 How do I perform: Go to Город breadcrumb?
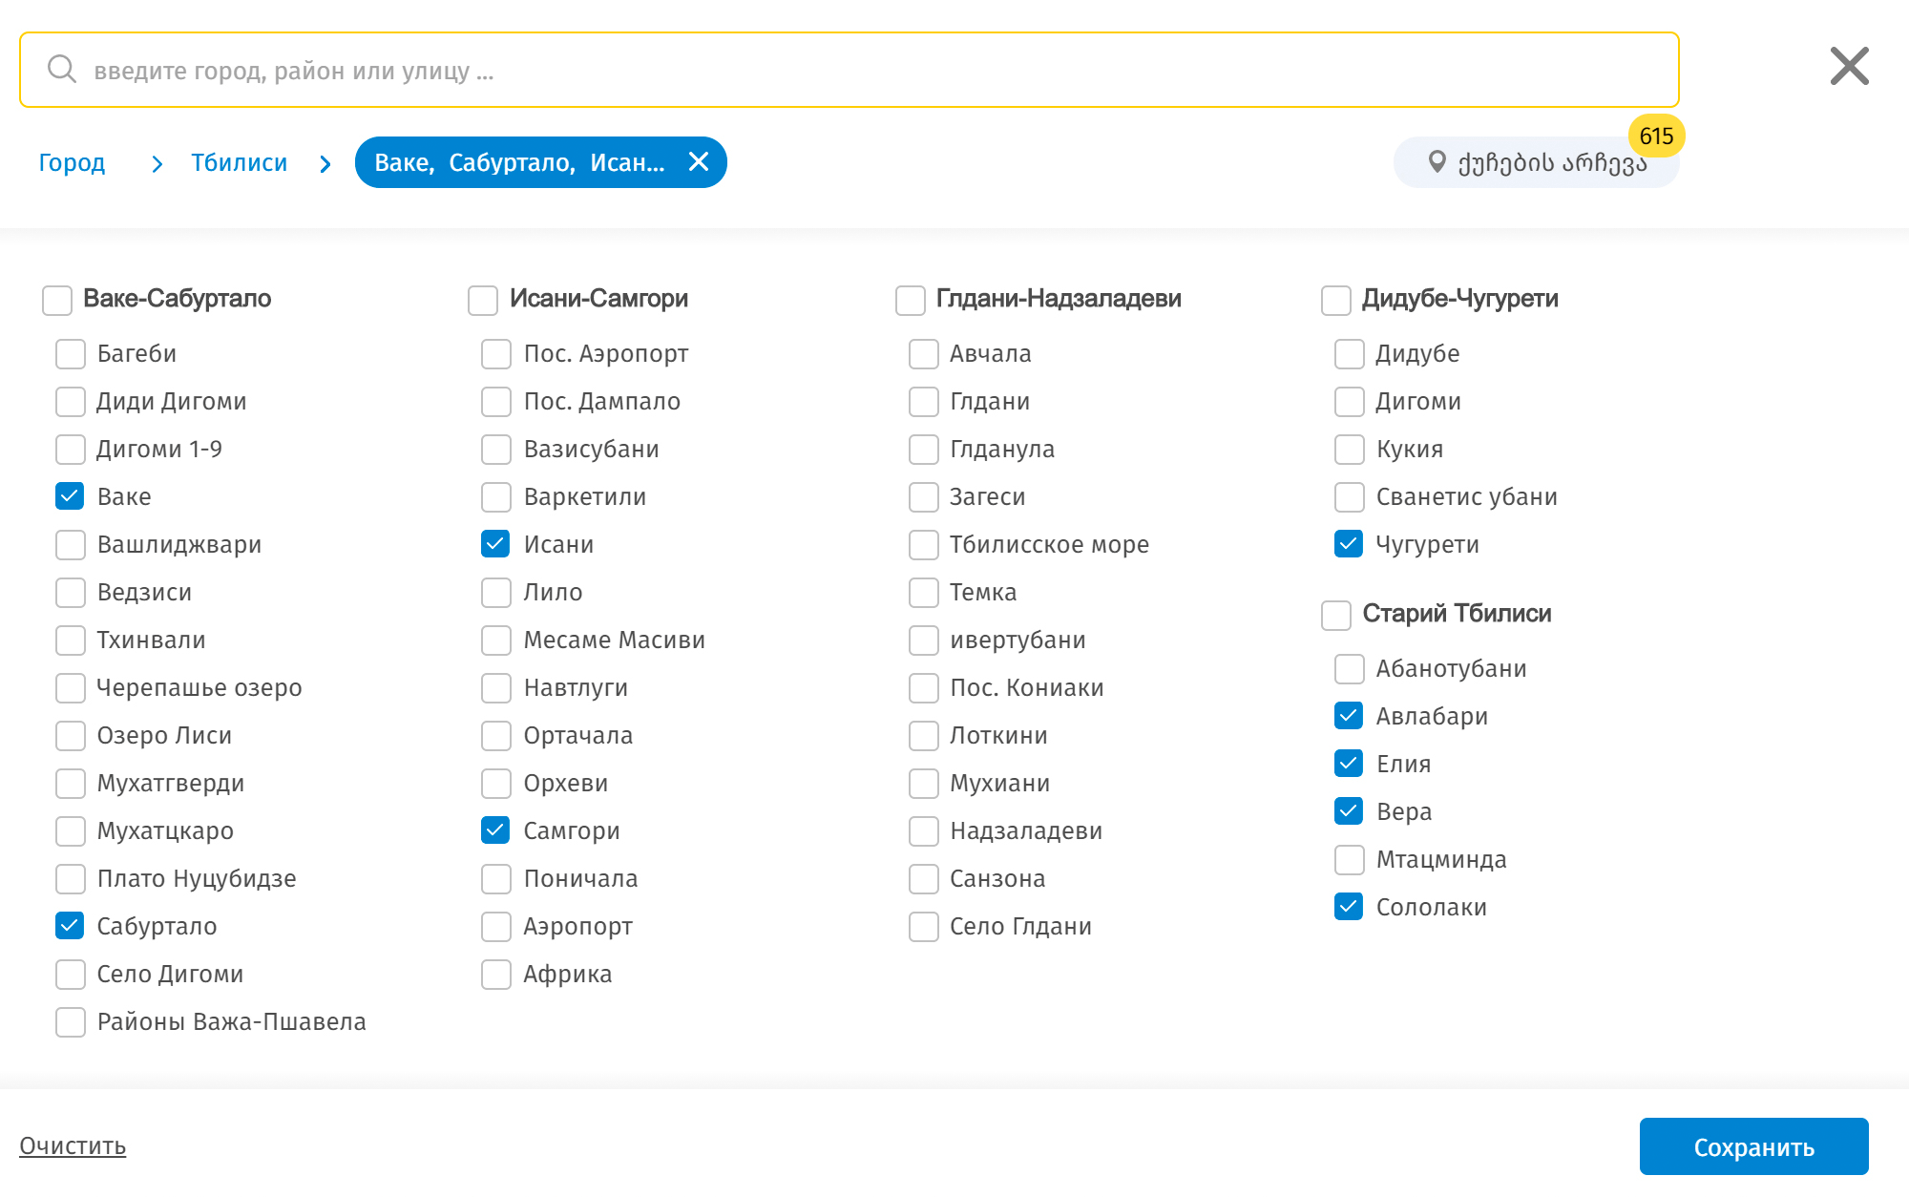pos(72,162)
